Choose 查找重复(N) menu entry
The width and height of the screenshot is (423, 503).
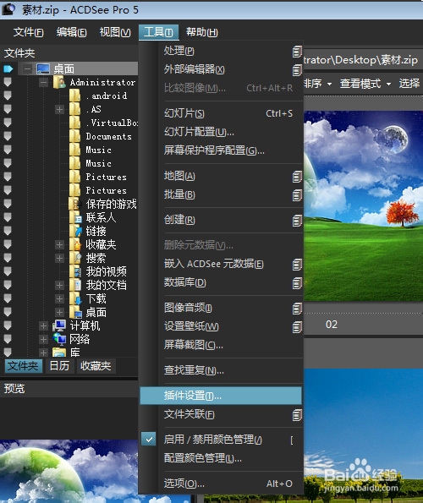coord(222,370)
